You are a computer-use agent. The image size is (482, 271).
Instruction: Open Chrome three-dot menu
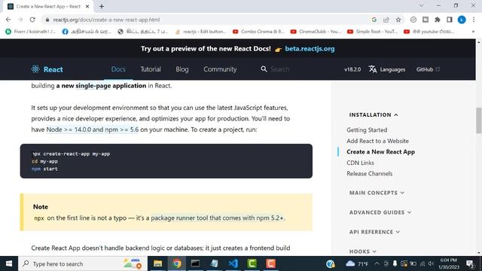[474, 20]
